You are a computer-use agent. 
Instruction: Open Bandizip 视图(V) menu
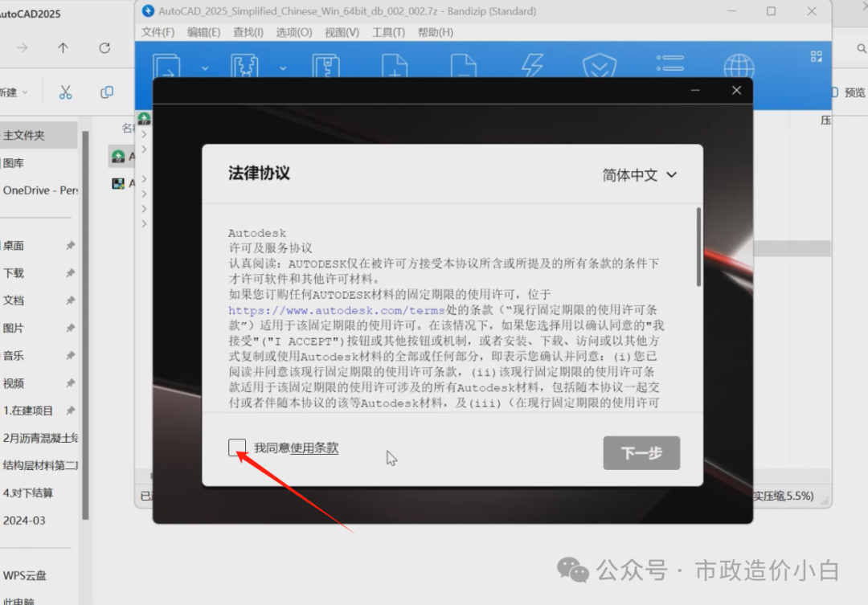(342, 32)
